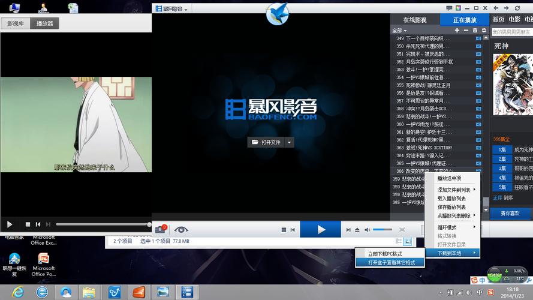This screenshot has width=533, height=300.
Task: Select playlist item 355 死神参战
Action: [436, 85]
